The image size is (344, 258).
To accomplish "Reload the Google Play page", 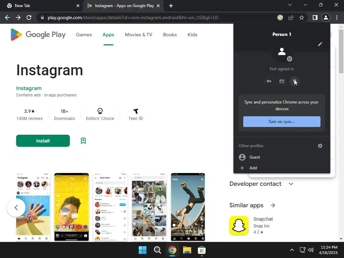I will point(29,17).
